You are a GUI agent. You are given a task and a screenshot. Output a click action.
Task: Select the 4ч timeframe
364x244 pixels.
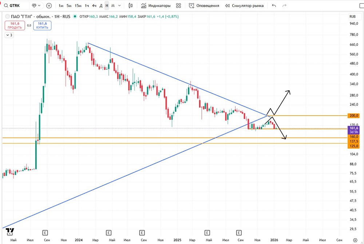click(94, 5)
